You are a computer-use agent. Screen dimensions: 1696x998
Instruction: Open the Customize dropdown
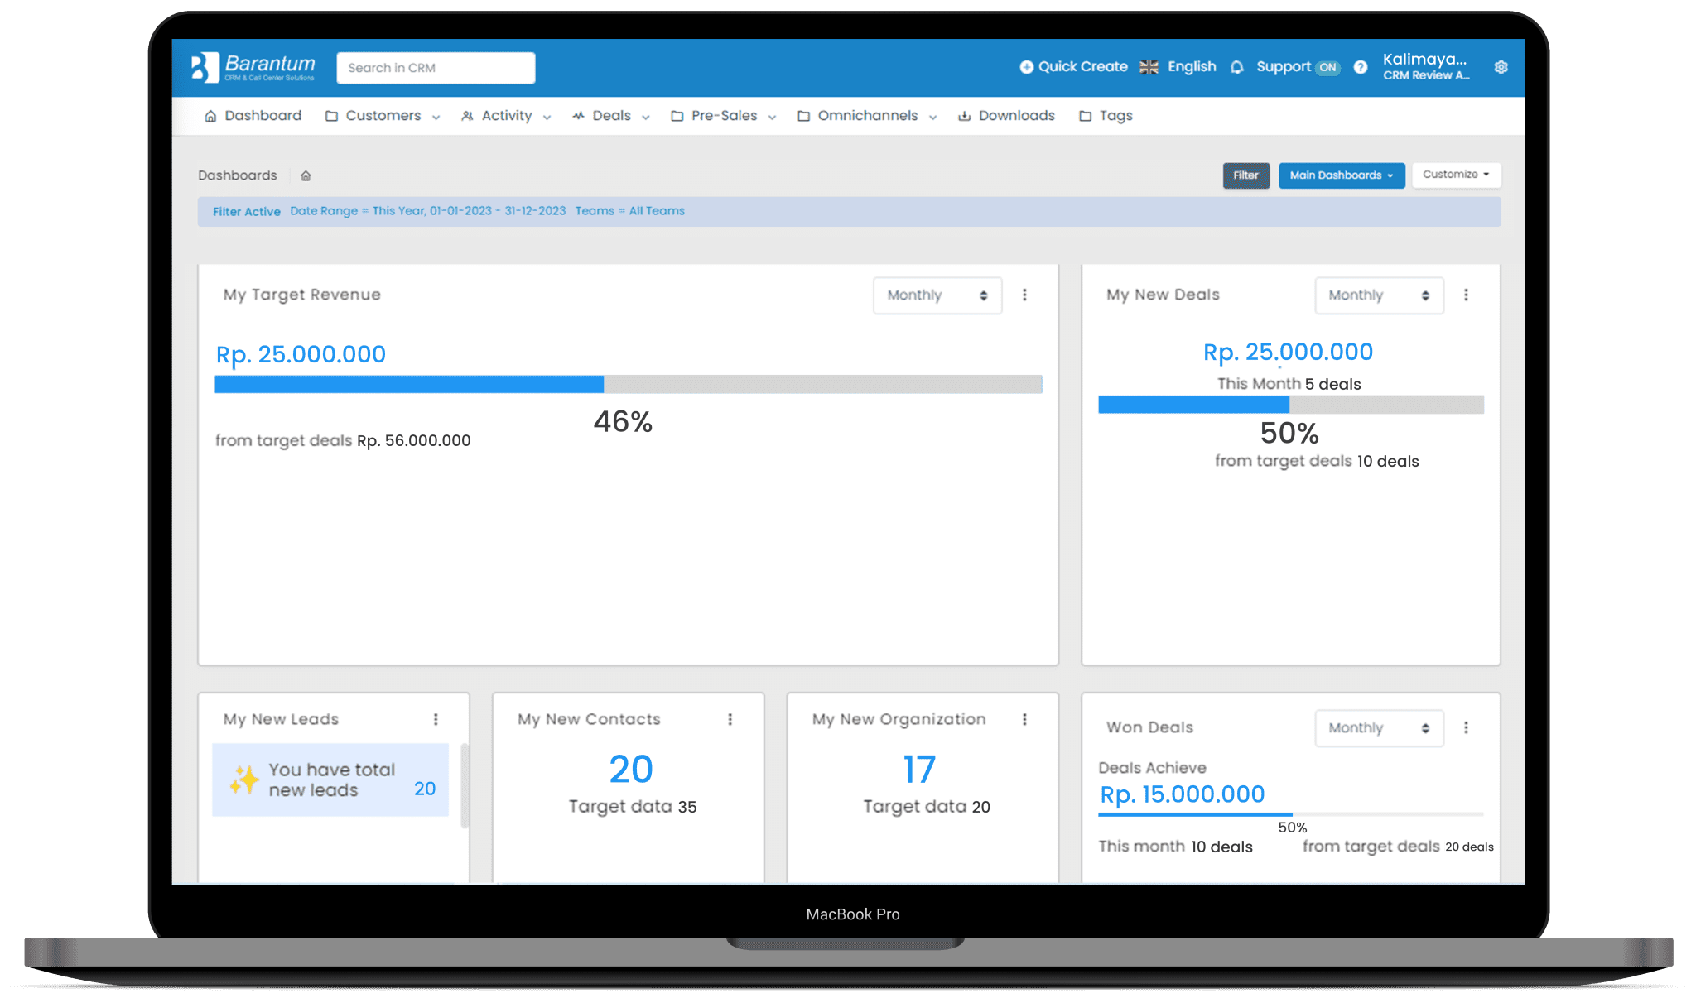1456,175
